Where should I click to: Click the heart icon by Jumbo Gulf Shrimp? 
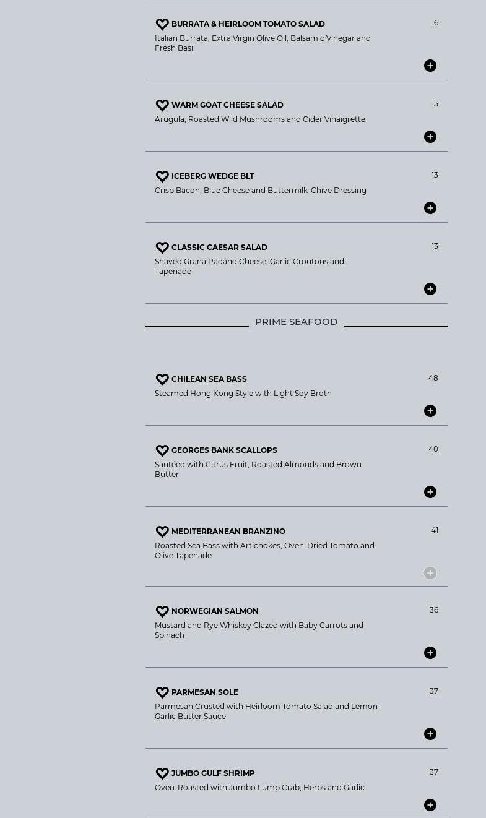162,773
